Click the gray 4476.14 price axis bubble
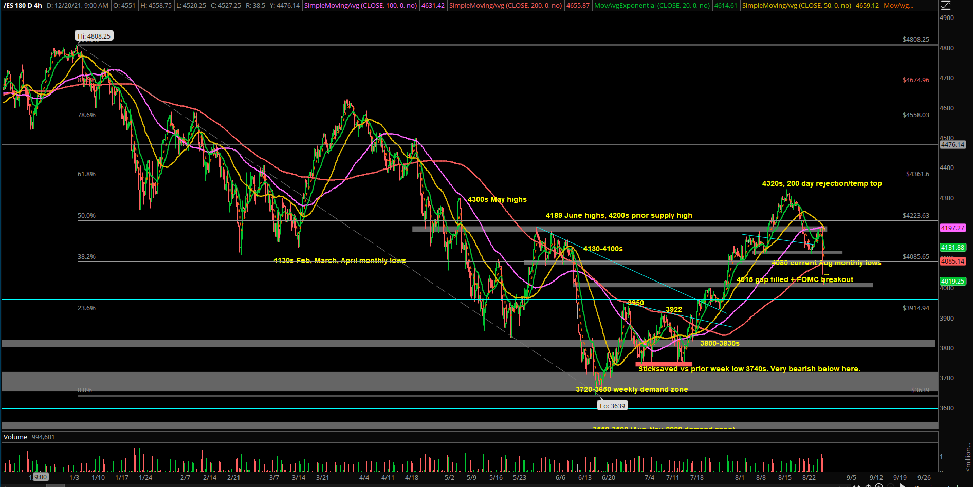 point(952,145)
